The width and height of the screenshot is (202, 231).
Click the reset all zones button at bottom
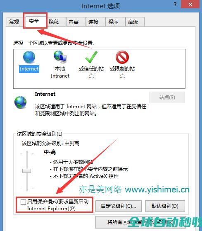(x=140, y=222)
